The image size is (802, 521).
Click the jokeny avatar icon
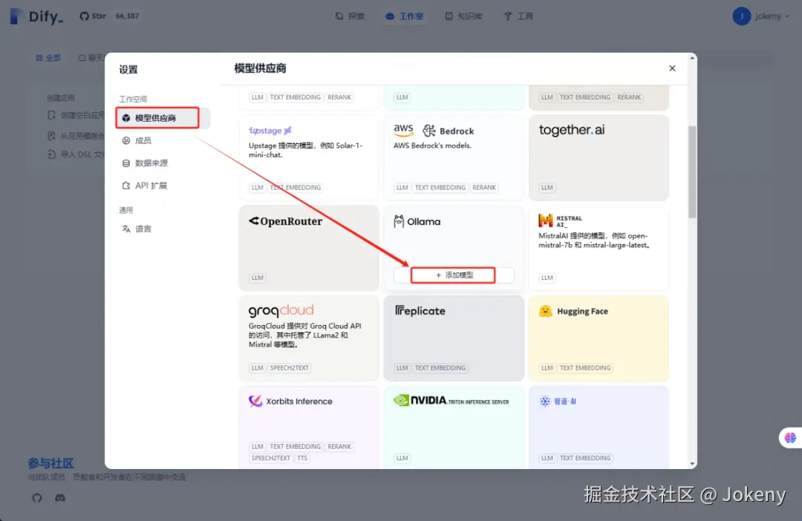(x=741, y=16)
